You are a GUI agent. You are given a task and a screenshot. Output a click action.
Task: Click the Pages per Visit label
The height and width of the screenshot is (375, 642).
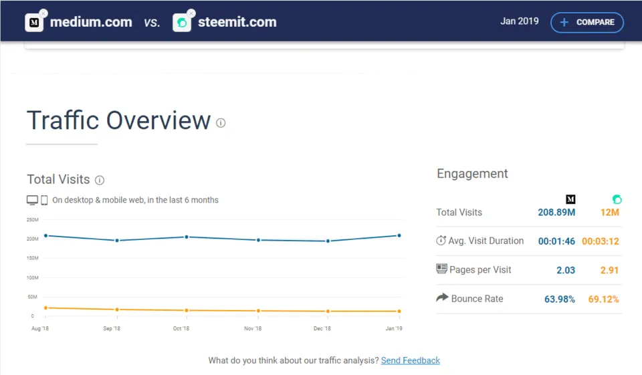(x=480, y=270)
